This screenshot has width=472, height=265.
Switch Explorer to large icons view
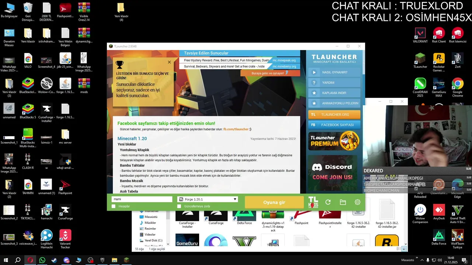click(x=404, y=249)
